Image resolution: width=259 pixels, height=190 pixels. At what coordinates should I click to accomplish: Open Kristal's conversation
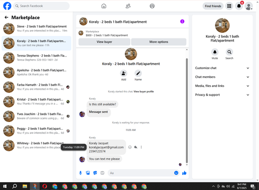[x=36, y=102]
